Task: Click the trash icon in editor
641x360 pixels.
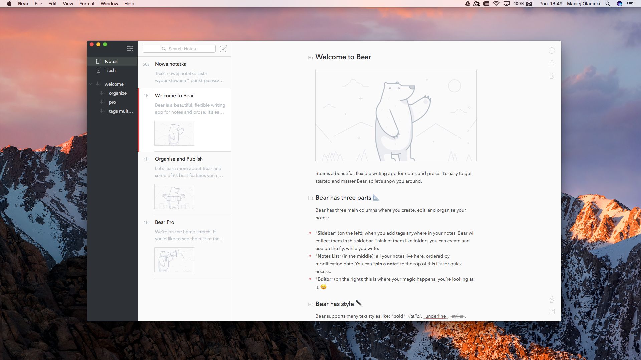Action: pos(552,76)
